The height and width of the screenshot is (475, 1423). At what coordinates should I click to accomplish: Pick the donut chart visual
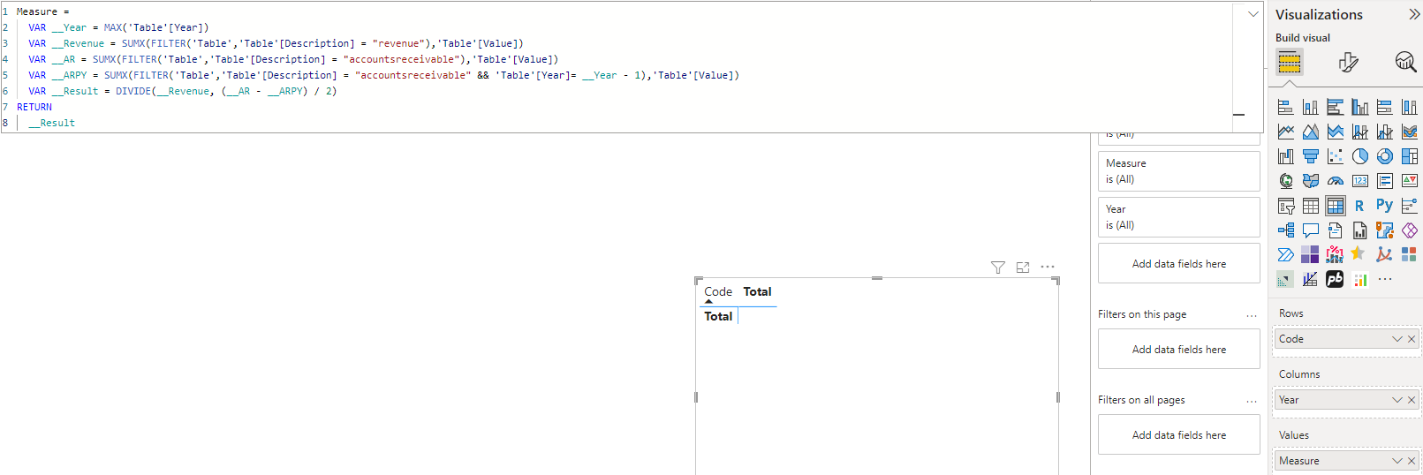(x=1385, y=156)
